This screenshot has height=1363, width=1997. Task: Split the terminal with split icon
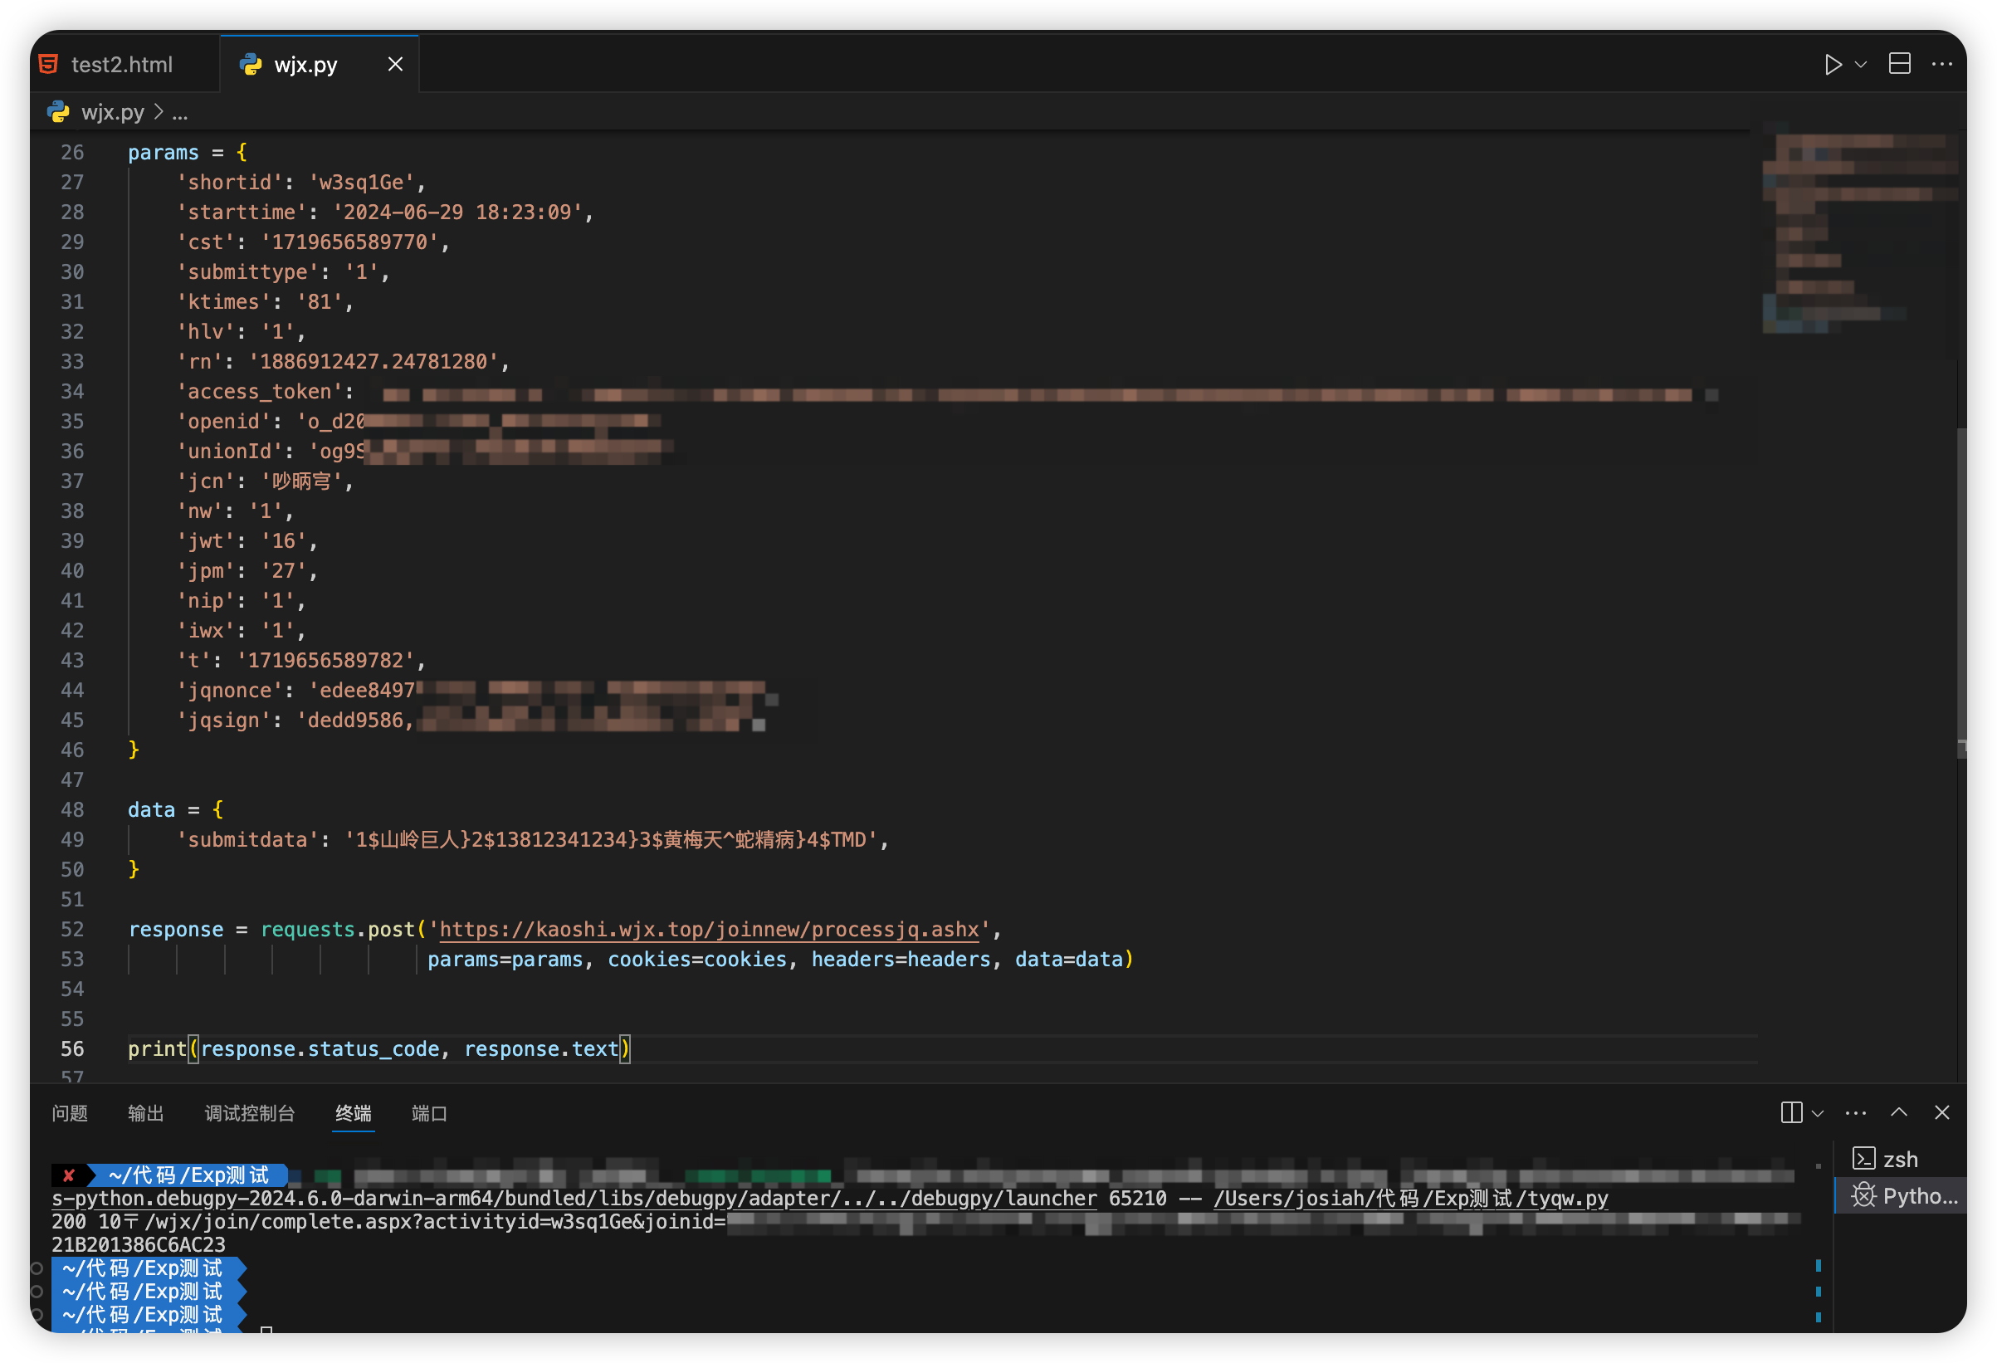tap(1791, 1113)
